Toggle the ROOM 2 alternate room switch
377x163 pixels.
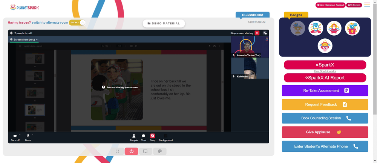click(77, 23)
